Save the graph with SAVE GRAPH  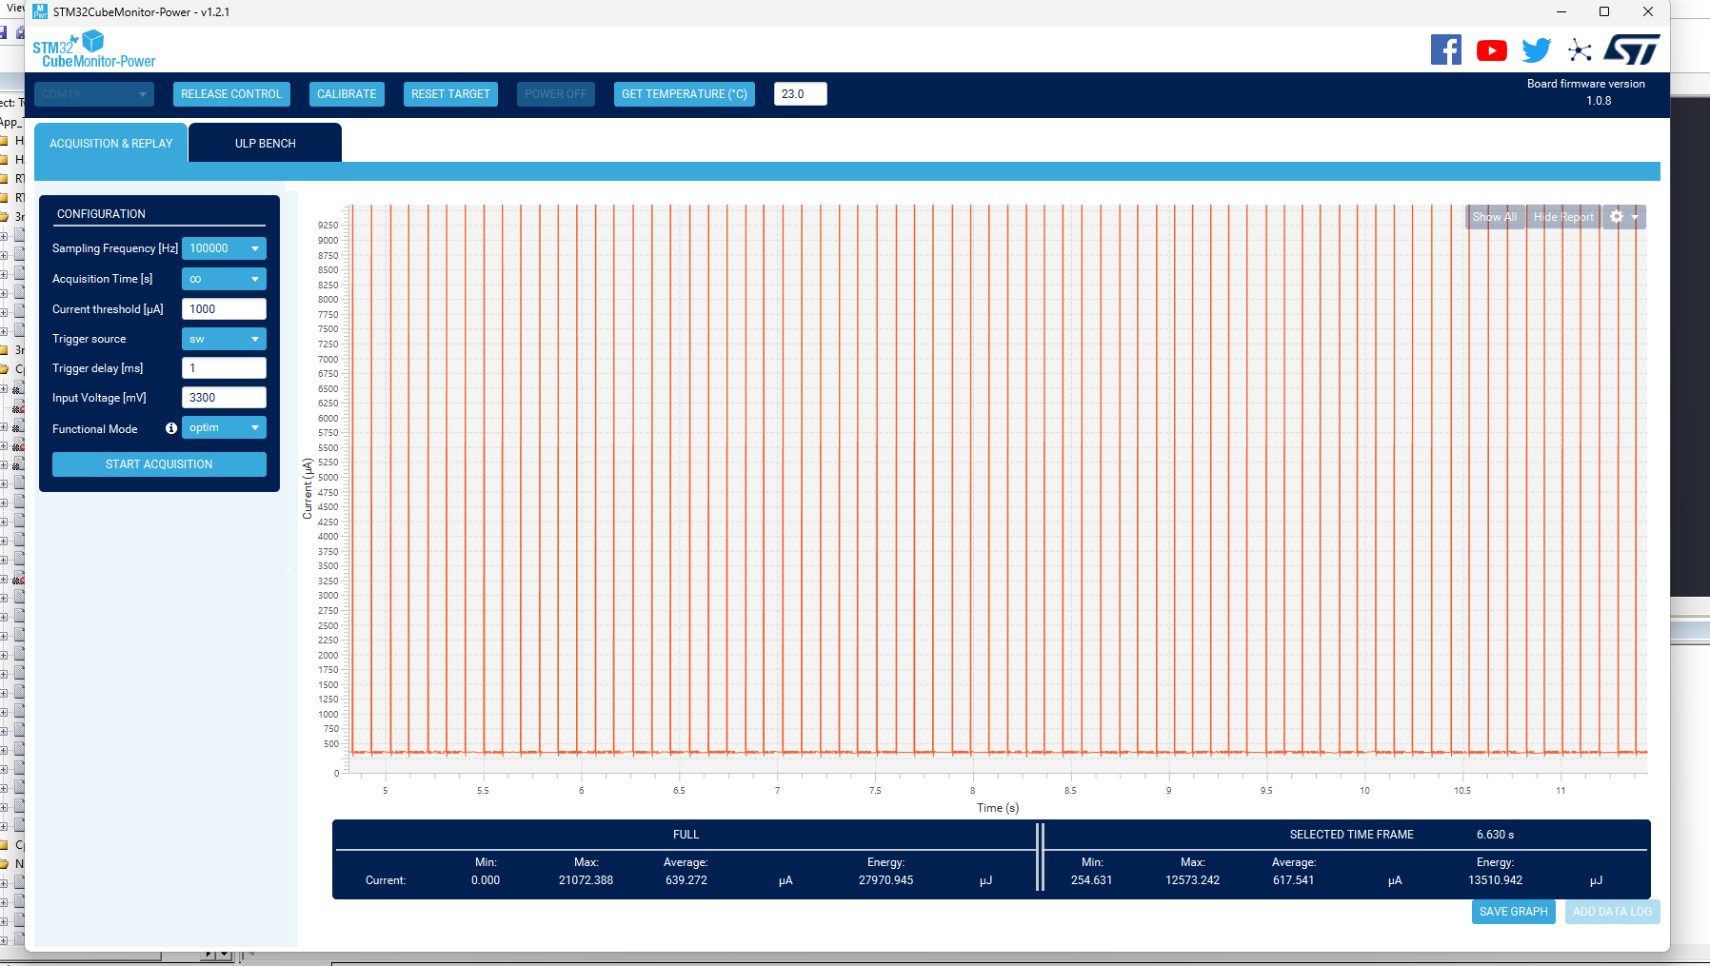[x=1513, y=911]
